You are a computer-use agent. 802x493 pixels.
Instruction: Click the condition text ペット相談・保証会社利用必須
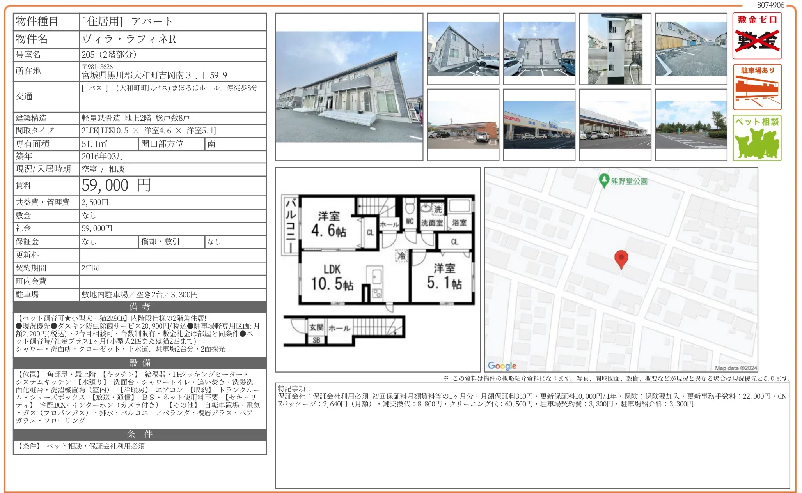pyautogui.click(x=96, y=446)
